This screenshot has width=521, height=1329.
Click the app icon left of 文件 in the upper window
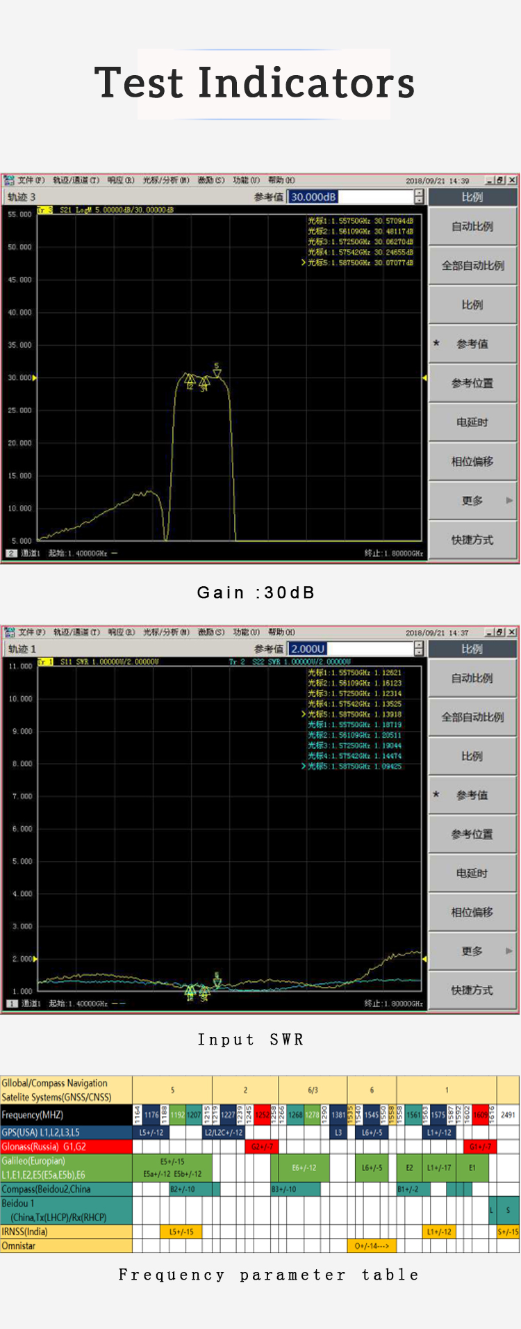tap(9, 180)
